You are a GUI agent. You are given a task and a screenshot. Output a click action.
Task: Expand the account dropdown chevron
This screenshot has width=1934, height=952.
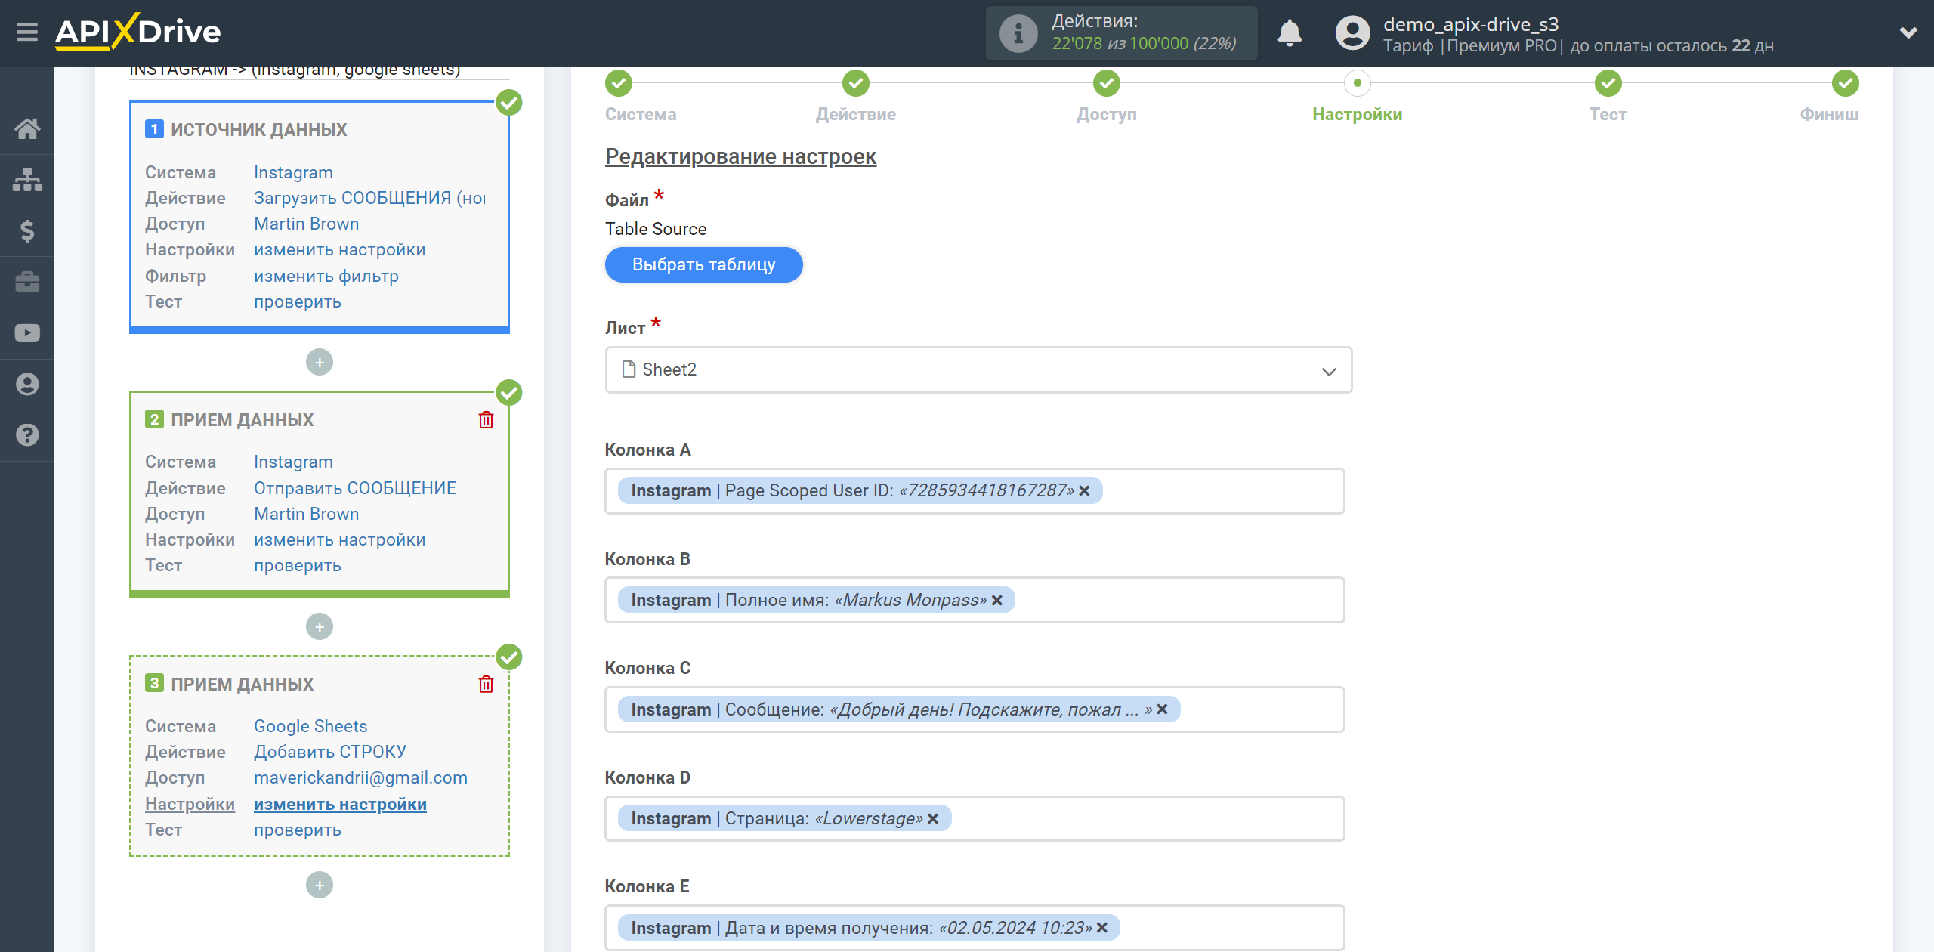(x=1908, y=32)
